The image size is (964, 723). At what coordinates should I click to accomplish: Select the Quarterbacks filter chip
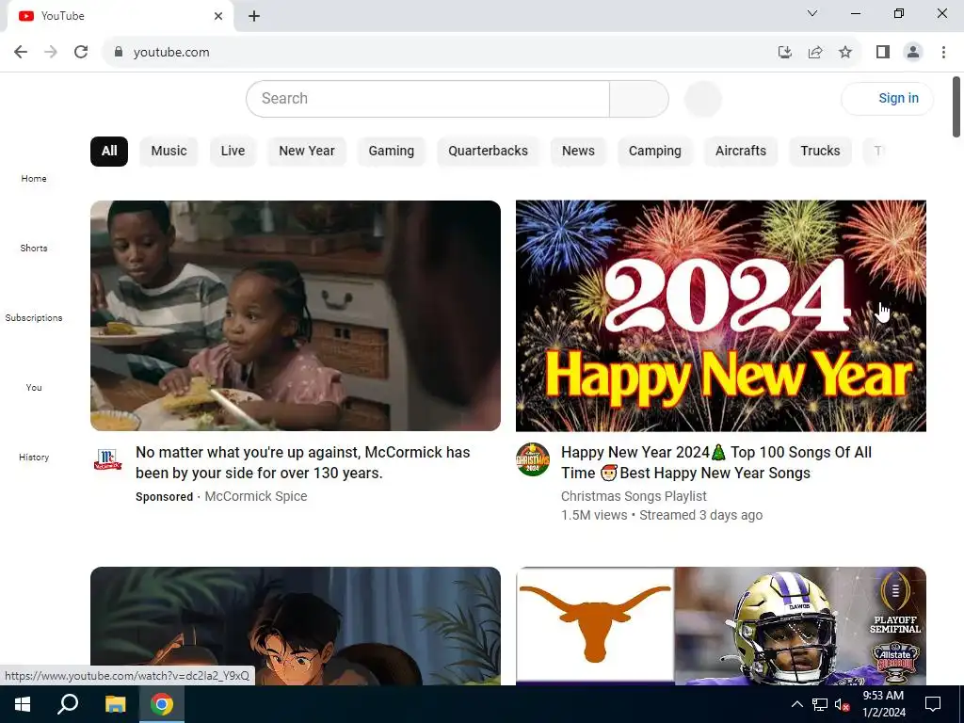click(488, 152)
